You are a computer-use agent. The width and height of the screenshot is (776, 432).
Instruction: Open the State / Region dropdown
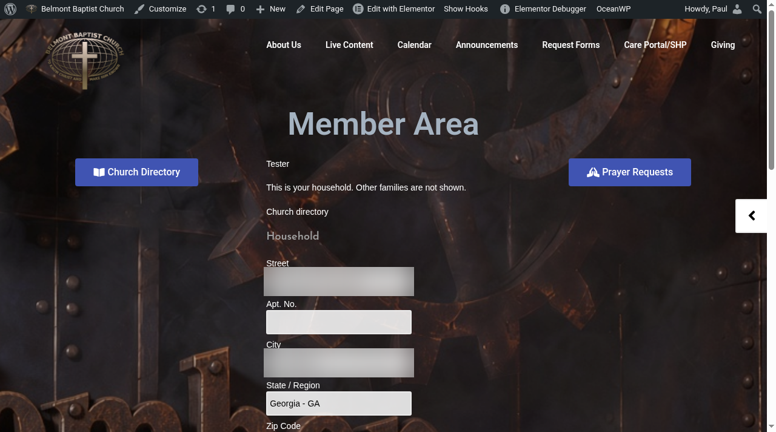tap(339, 403)
